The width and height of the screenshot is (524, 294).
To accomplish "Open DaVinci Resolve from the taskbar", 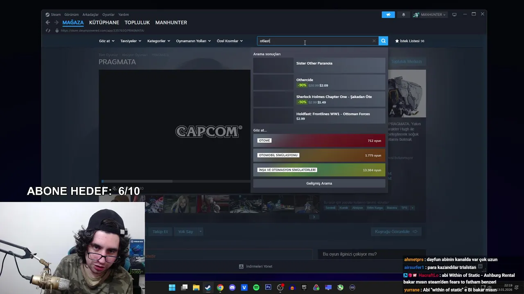I will [x=316, y=287].
